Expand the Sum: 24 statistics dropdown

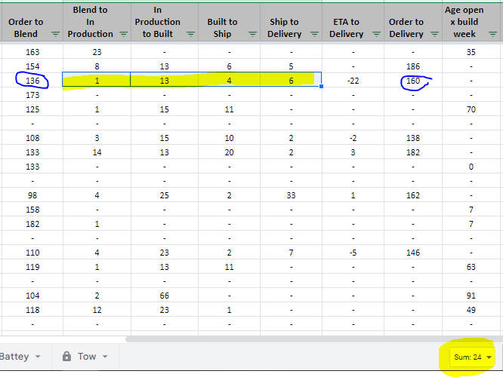(489, 357)
